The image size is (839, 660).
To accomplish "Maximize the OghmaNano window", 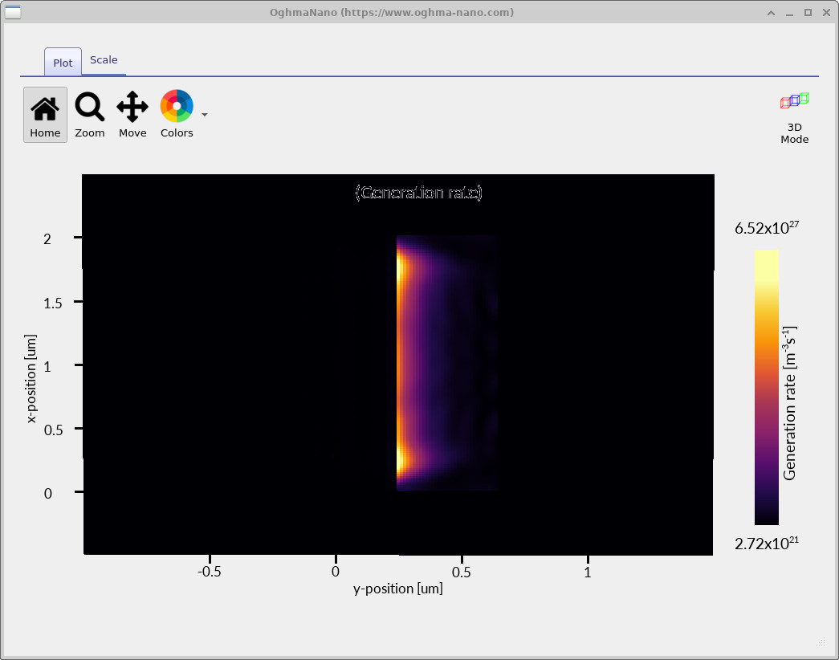I will click(x=808, y=13).
